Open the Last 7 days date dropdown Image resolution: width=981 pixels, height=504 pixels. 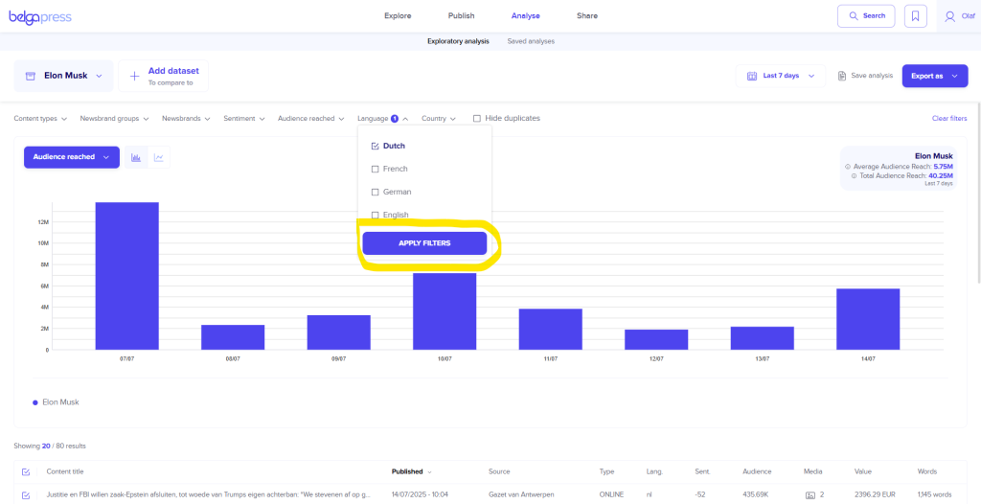tap(781, 76)
